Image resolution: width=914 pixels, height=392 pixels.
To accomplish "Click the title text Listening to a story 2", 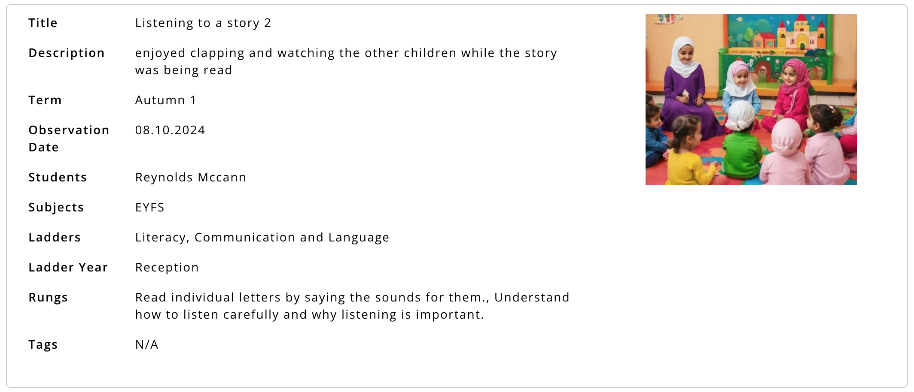I will point(203,23).
